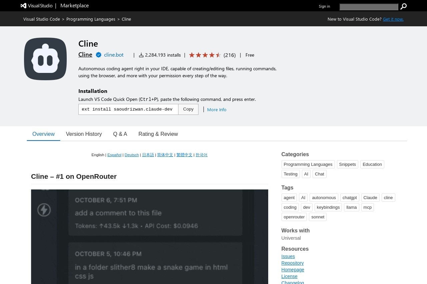Click the Cline breadcrumb item
This screenshot has height=284, width=427.
(x=126, y=19)
